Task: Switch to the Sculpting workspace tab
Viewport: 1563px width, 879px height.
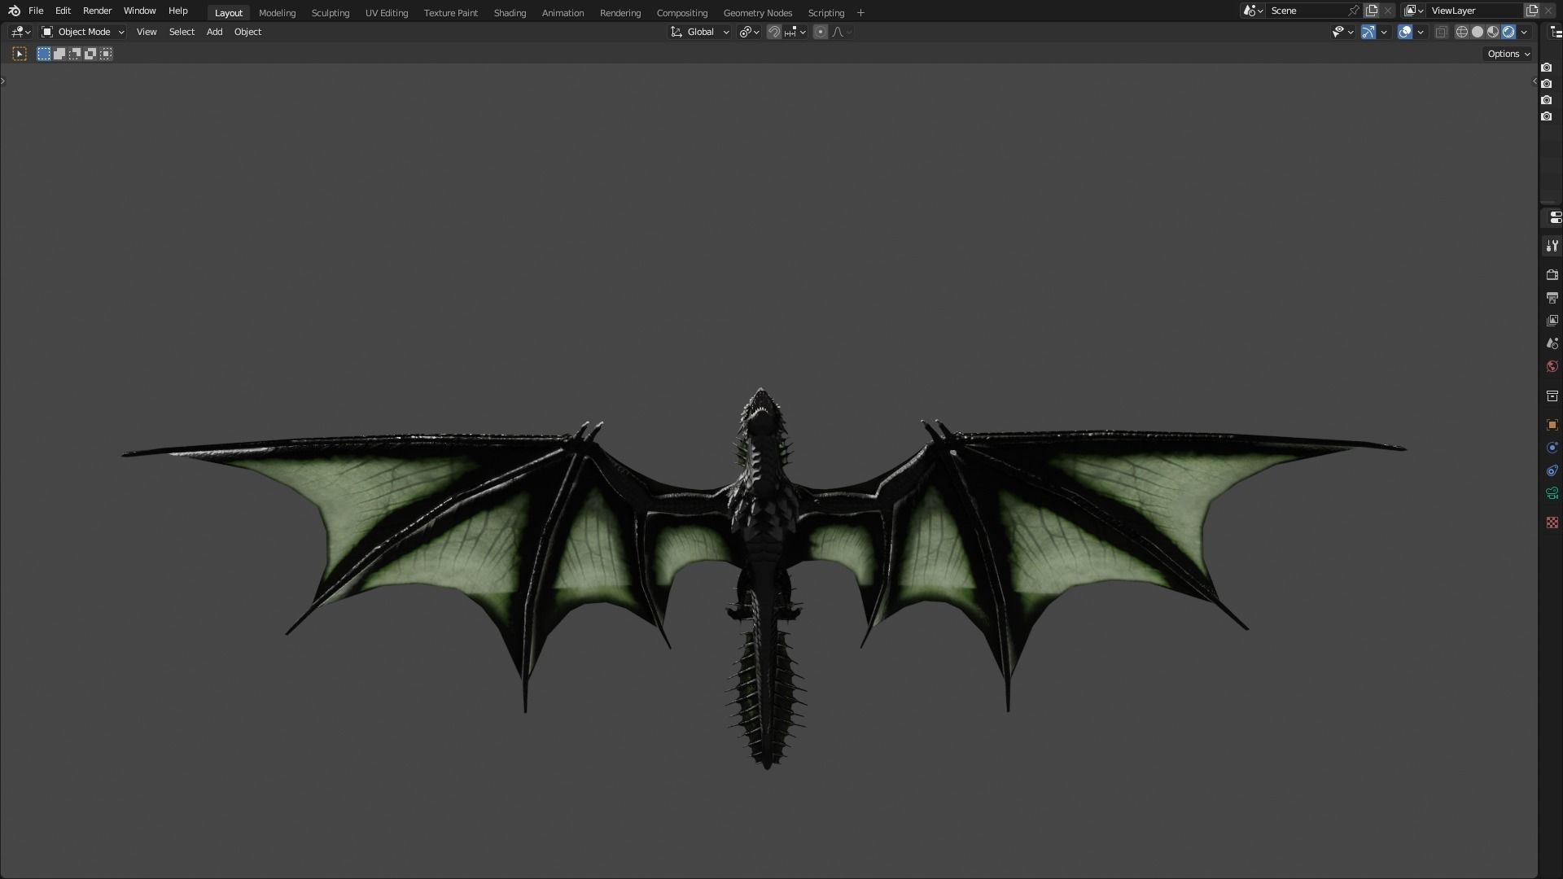Action: click(331, 13)
